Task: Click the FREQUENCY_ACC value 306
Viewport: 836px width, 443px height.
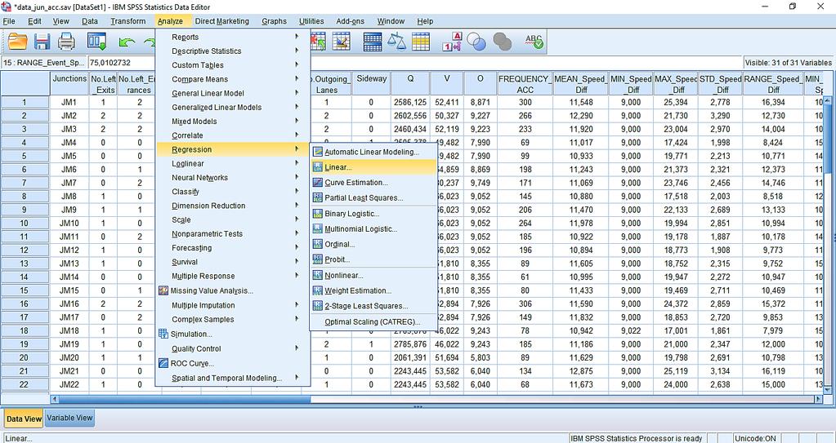Action: 525,303
